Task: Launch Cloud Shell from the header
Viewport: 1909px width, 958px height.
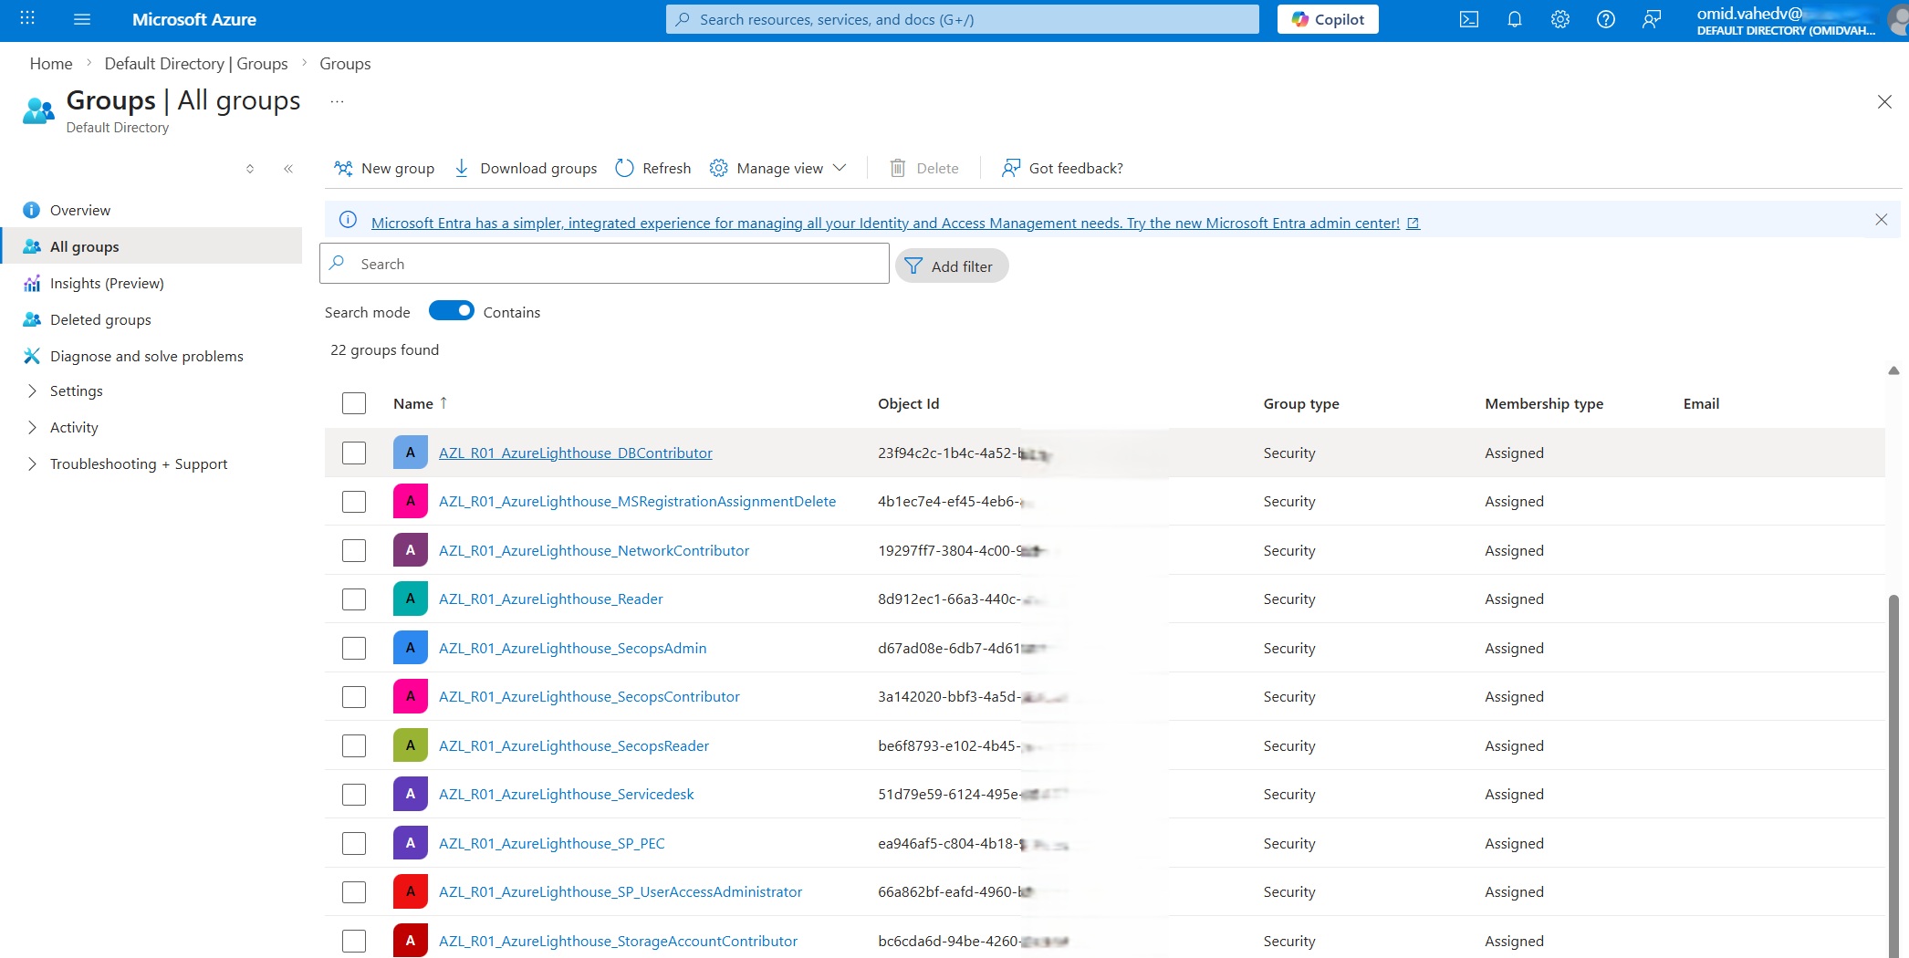Action: pos(1469,19)
